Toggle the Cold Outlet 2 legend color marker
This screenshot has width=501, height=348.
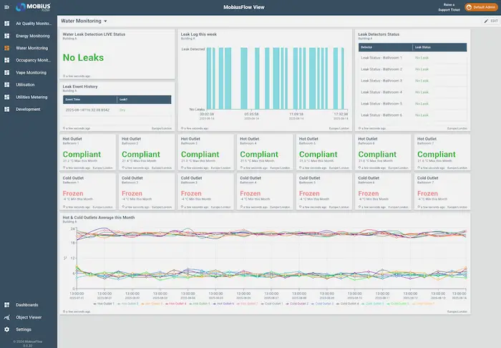pyautogui.click(x=288, y=304)
